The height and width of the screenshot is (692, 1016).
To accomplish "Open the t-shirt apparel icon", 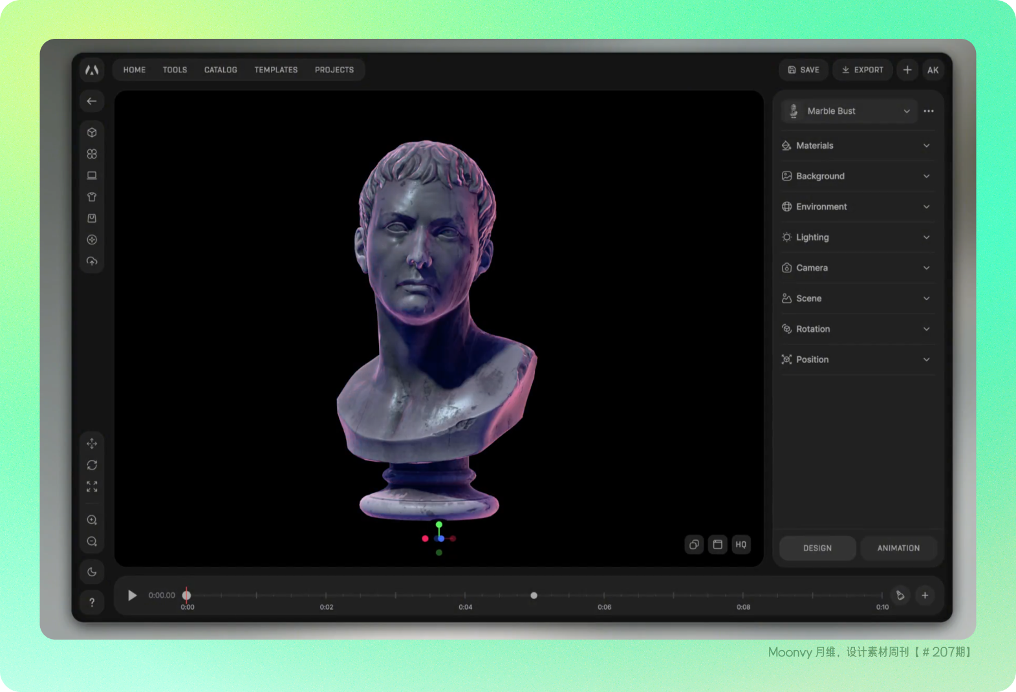I will click(92, 197).
